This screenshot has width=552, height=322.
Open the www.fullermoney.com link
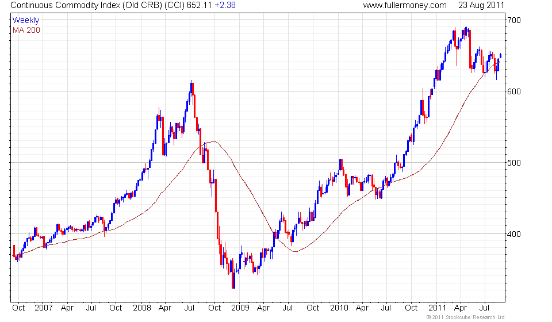click(x=404, y=5)
